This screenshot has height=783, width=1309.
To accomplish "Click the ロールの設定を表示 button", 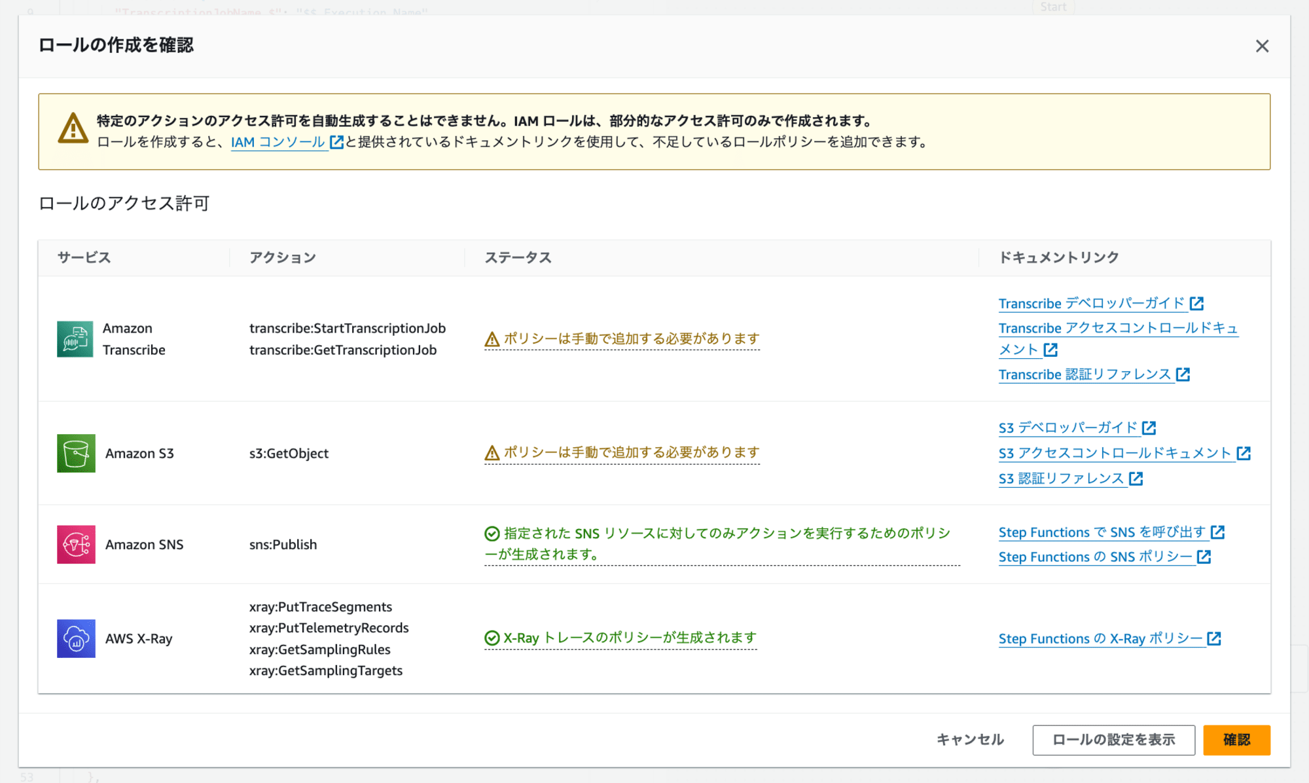I will (1114, 740).
